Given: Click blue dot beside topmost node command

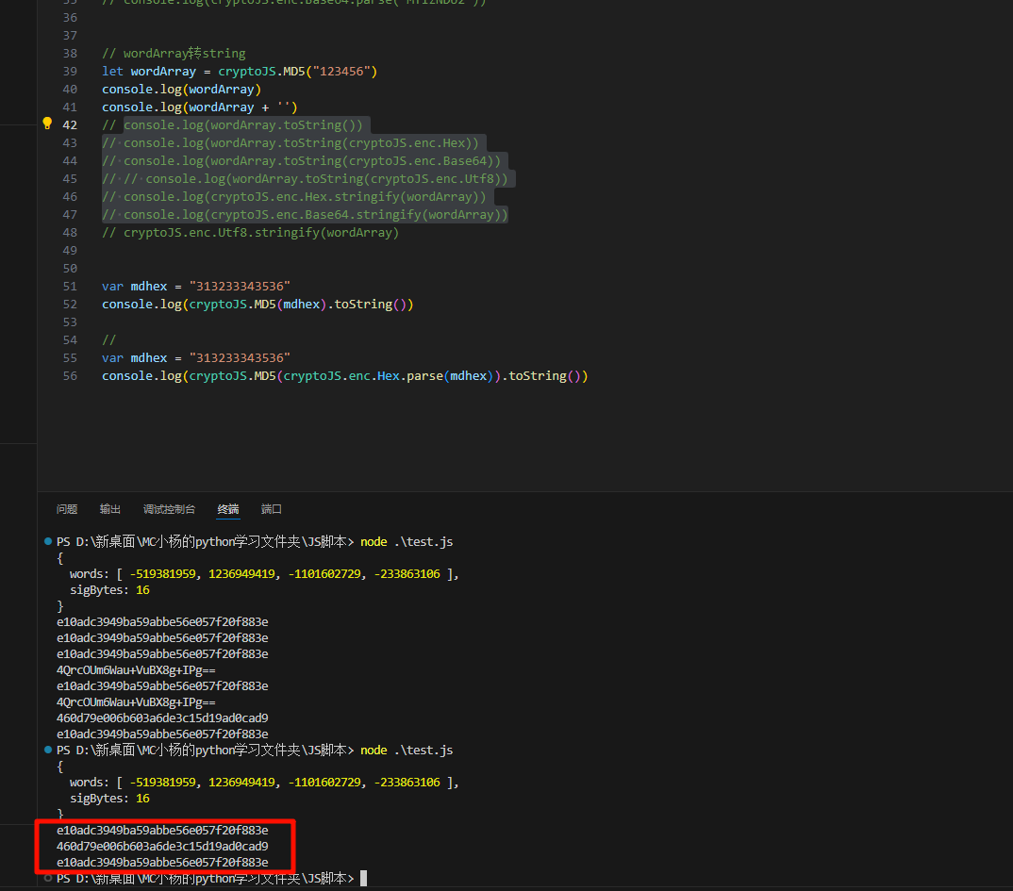Looking at the screenshot, I should 48,542.
